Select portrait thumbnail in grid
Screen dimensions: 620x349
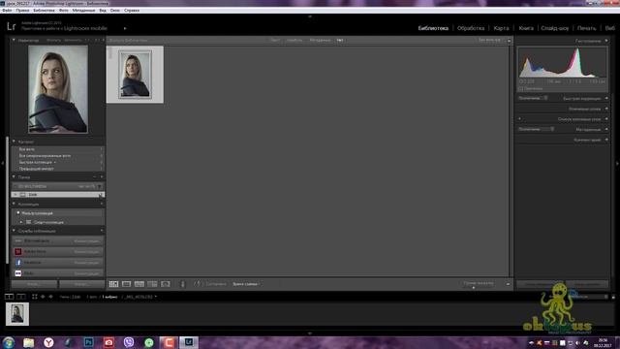(135, 75)
